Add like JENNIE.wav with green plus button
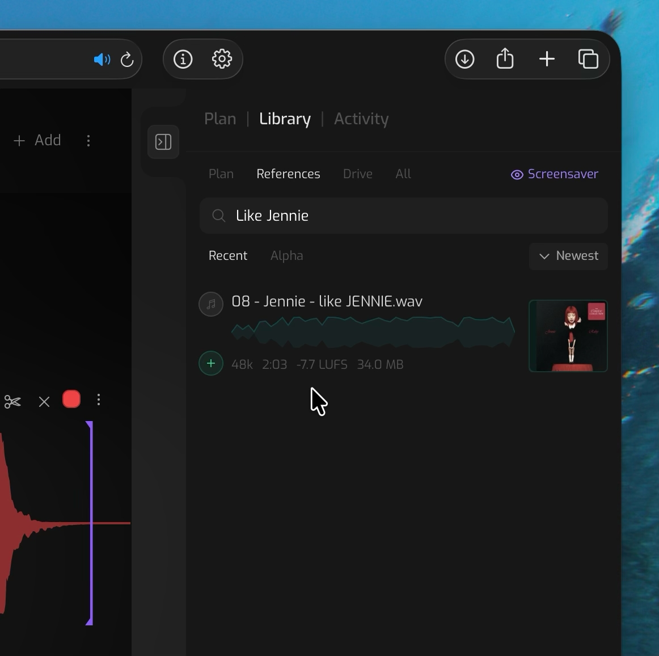 pos(211,363)
